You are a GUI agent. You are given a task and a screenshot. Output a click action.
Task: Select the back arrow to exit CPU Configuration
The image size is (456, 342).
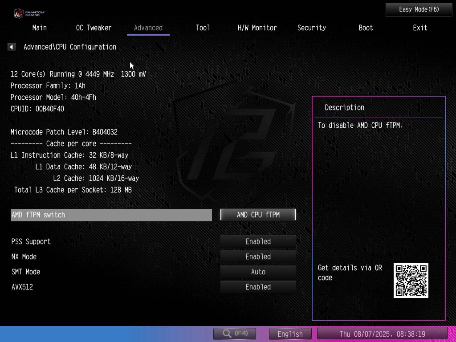point(11,46)
